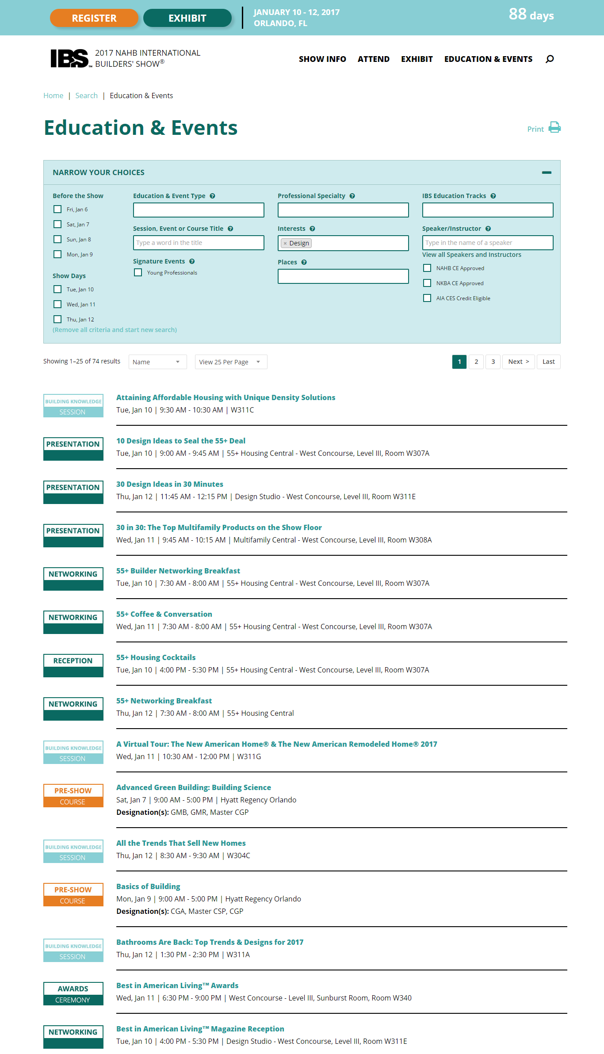Check the Wed, Jan 11 checkbox

[57, 304]
